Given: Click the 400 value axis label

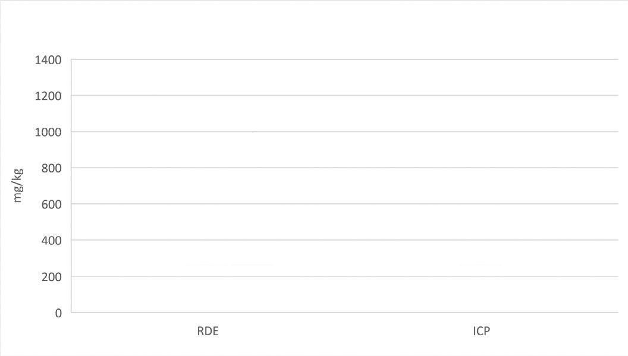Looking at the screenshot, I should click(x=52, y=240).
